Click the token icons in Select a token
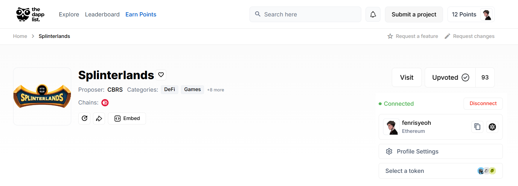The height and width of the screenshot is (186, 518). 487,171
